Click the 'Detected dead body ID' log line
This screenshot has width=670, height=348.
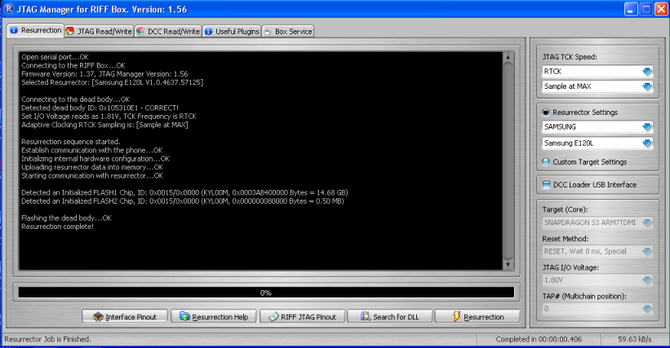coord(100,108)
